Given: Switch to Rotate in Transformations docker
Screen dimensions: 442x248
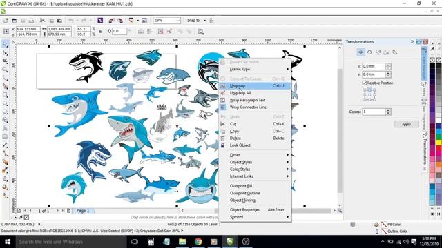Looking at the screenshot, I should (x=369, y=52).
